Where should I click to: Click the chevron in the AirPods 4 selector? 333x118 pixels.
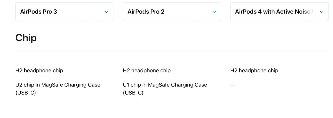[x=322, y=12]
